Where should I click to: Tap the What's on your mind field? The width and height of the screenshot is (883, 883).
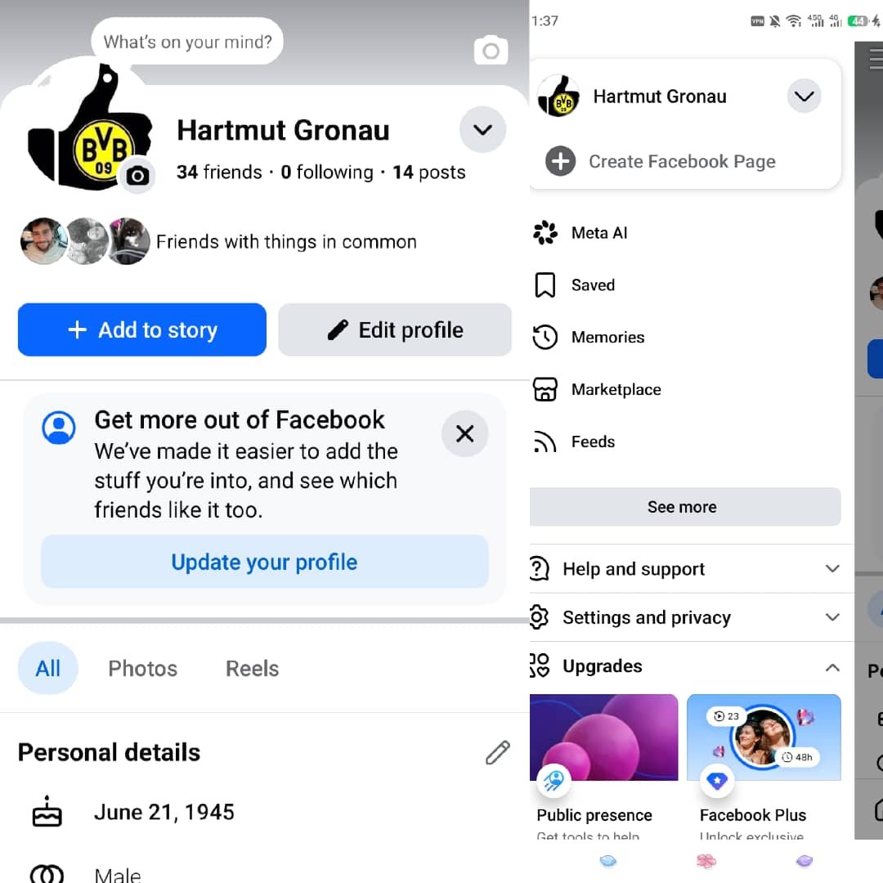pos(187,41)
